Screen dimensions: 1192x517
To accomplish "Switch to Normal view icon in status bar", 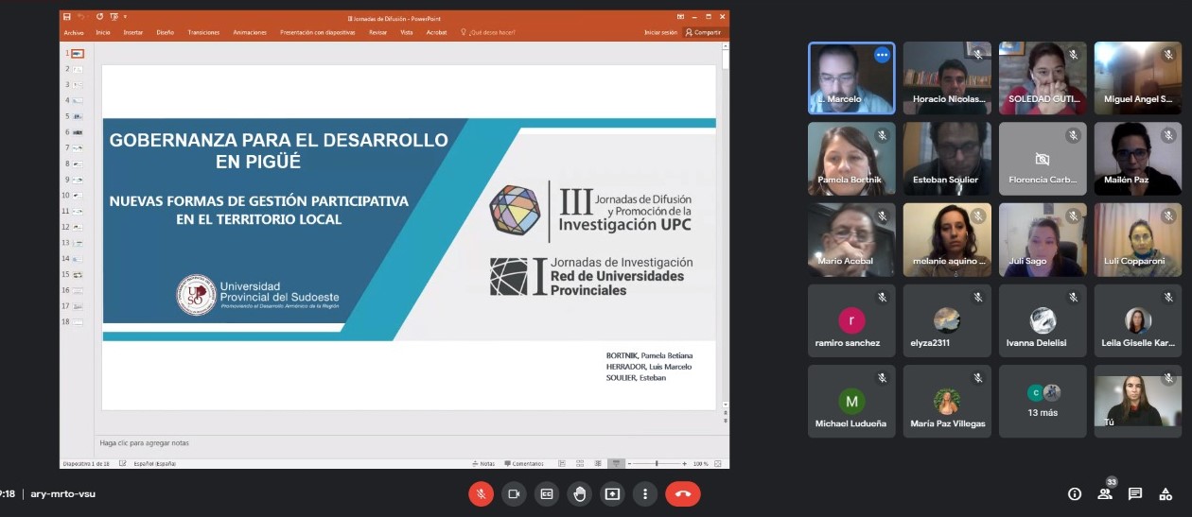I will 562,464.
